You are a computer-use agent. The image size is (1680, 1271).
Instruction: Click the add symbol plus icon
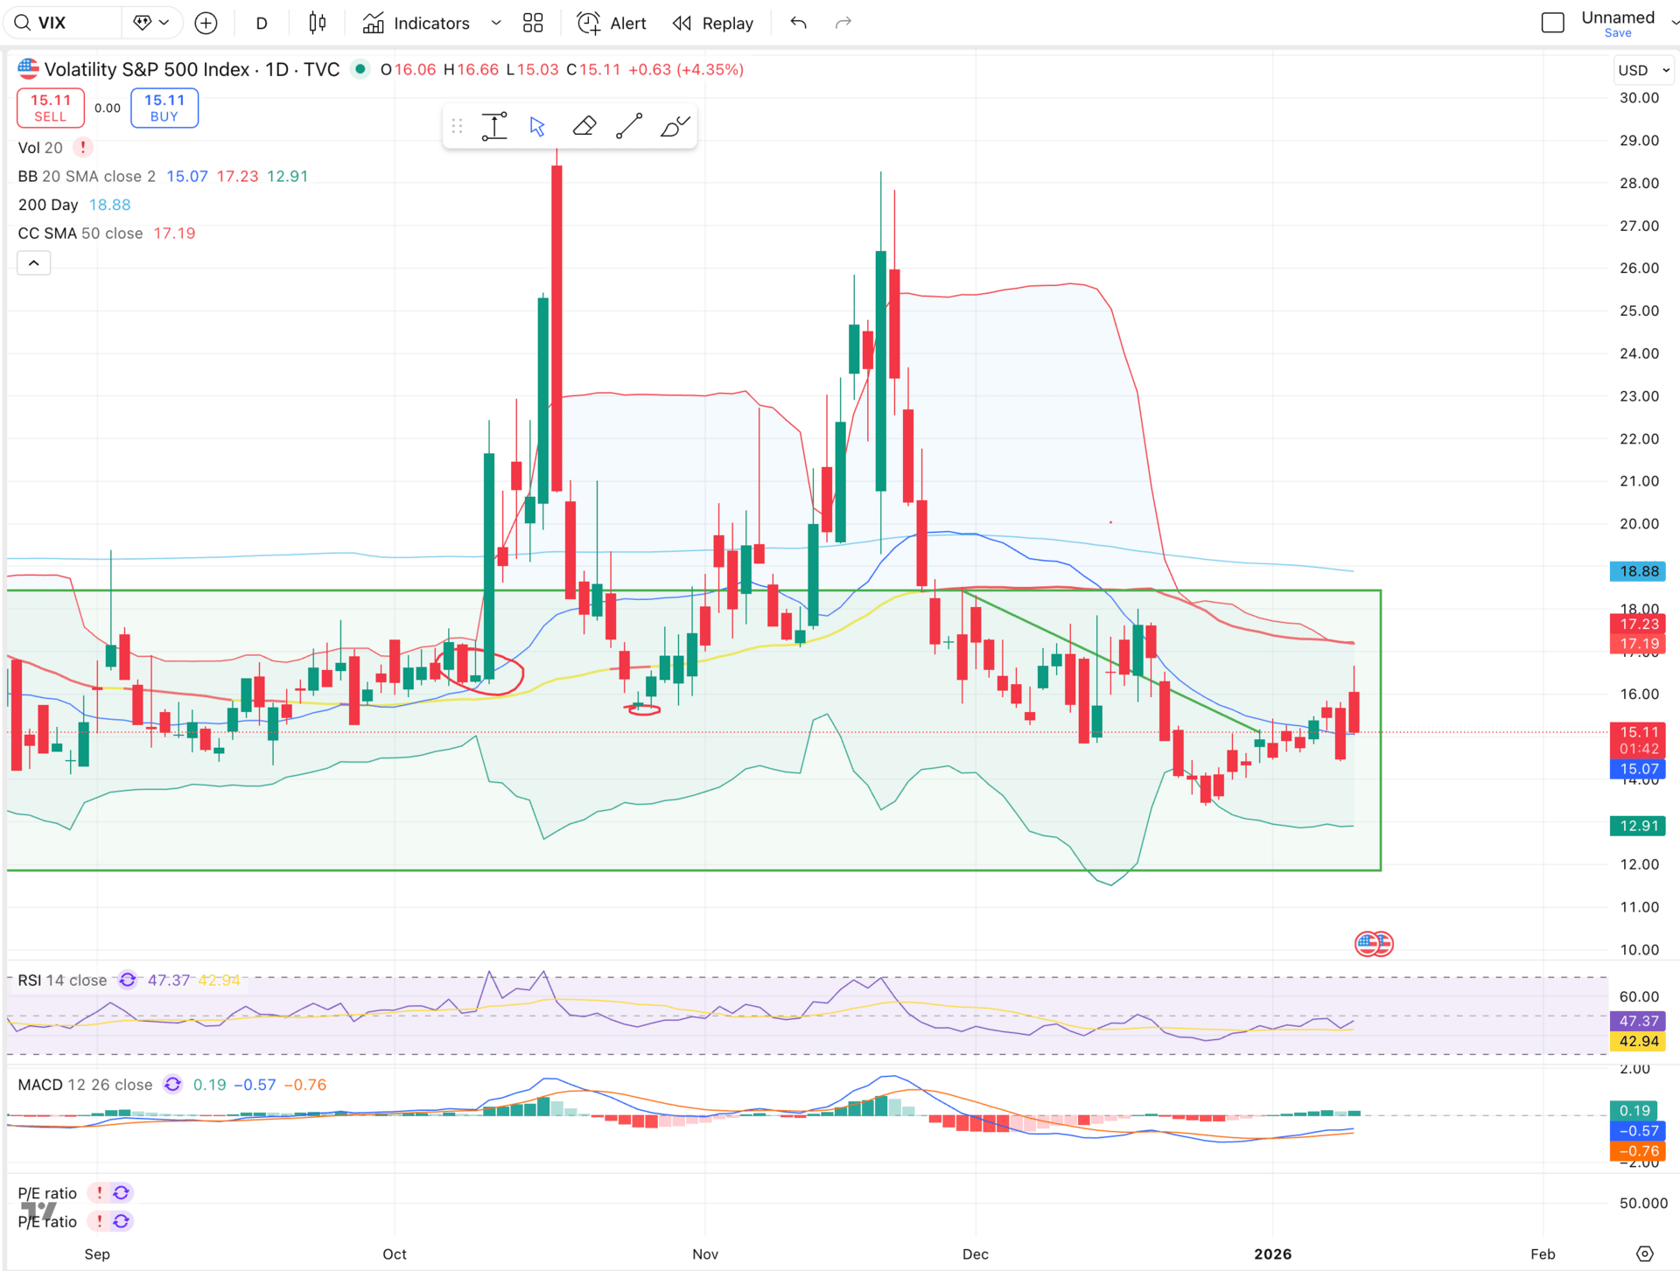pyautogui.click(x=206, y=24)
